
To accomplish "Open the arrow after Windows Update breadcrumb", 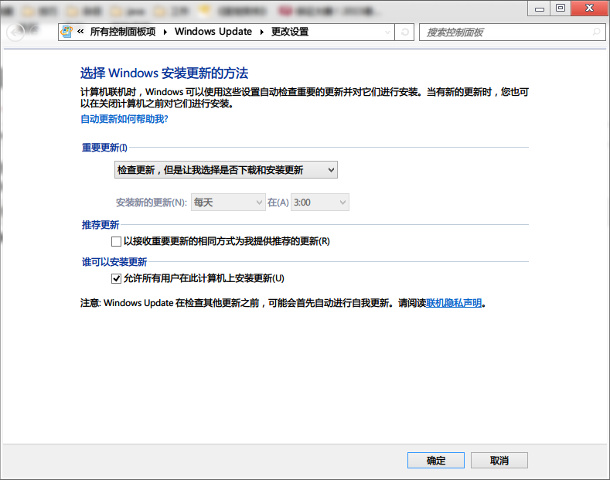I will click(x=262, y=32).
